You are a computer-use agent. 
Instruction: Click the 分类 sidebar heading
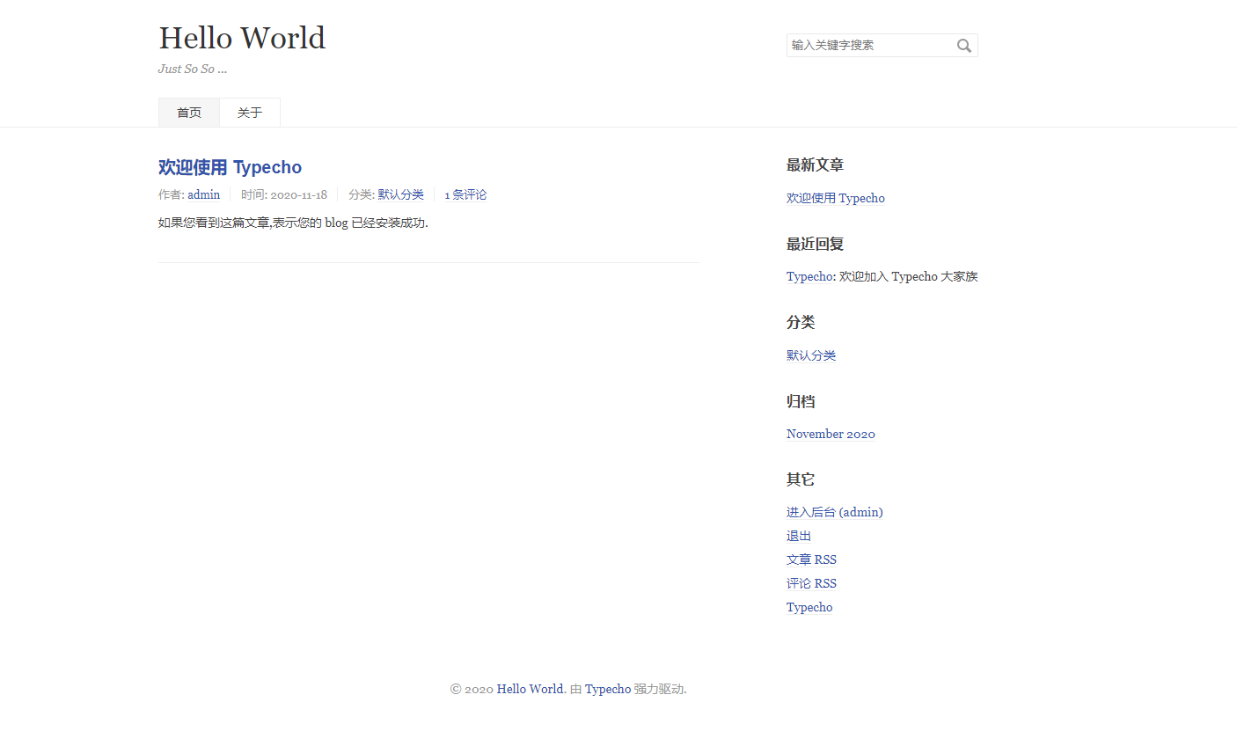[801, 322]
